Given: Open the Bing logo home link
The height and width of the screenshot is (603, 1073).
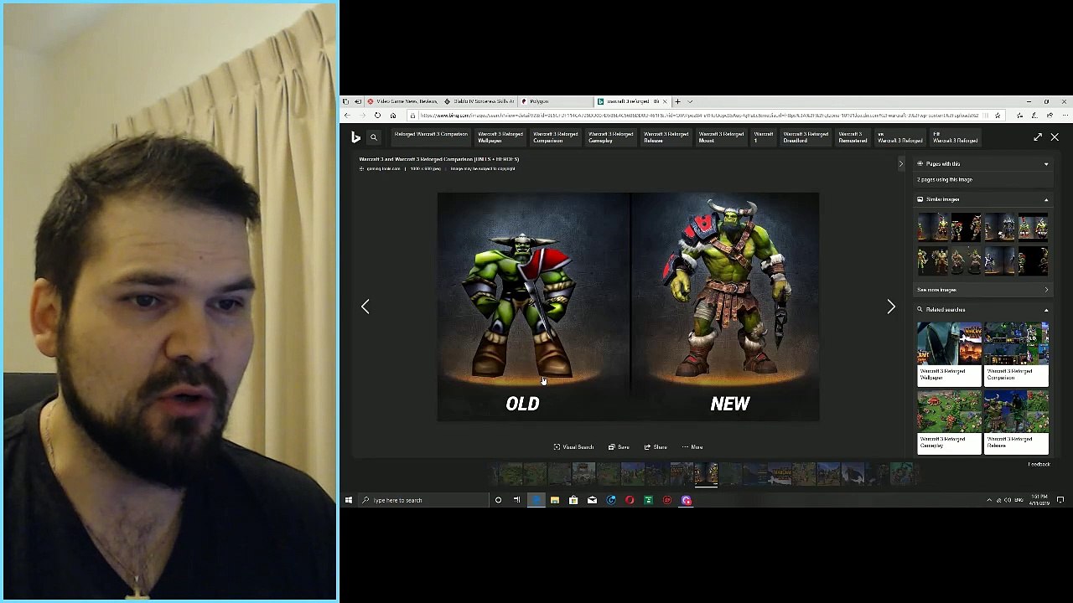Looking at the screenshot, I should click(356, 137).
